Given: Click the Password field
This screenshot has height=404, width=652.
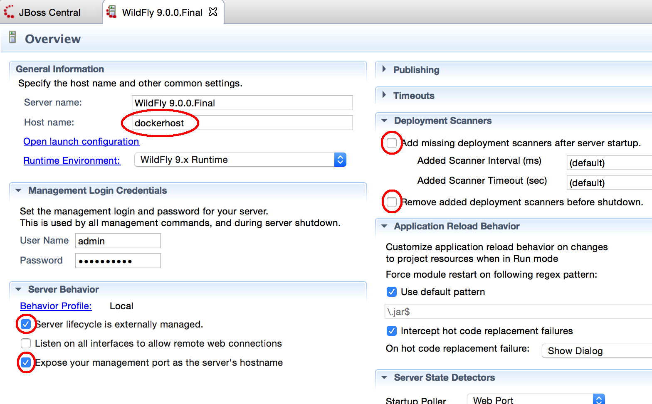Looking at the screenshot, I should [118, 261].
